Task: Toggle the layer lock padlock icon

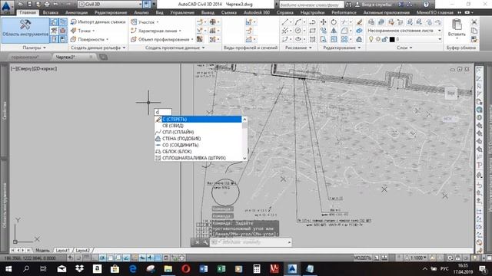Action: click(384, 39)
